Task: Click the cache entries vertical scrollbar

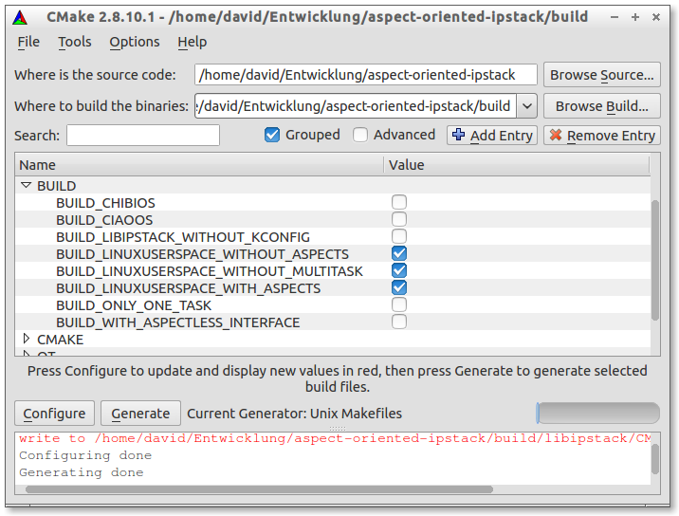Action: 655,260
